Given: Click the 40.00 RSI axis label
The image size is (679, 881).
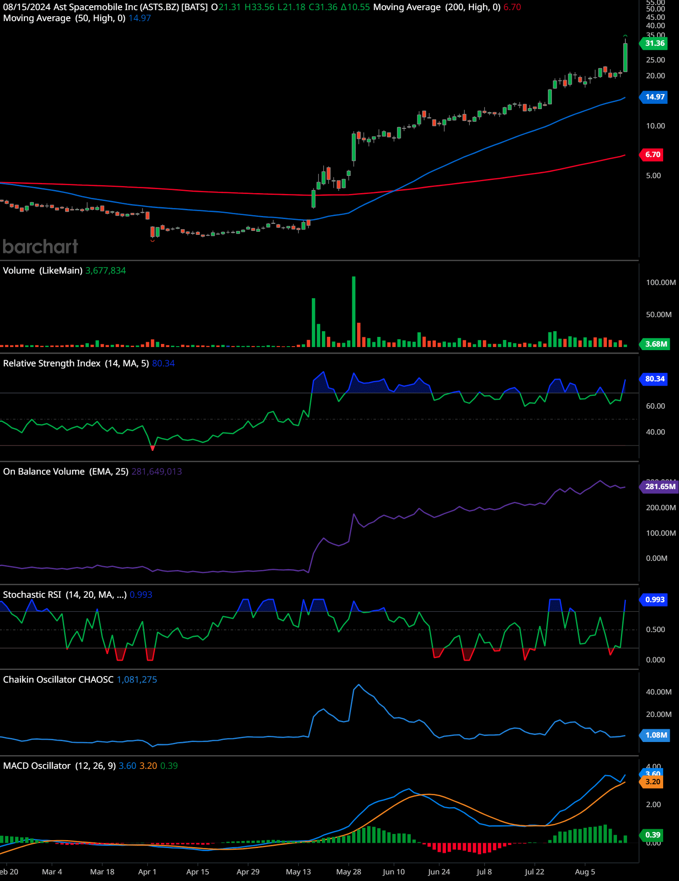Looking at the screenshot, I should click(655, 432).
